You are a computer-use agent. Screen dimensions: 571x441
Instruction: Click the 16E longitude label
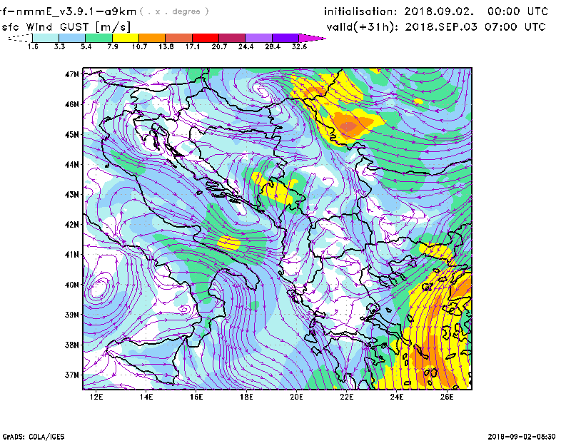click(x=196, y=397)
